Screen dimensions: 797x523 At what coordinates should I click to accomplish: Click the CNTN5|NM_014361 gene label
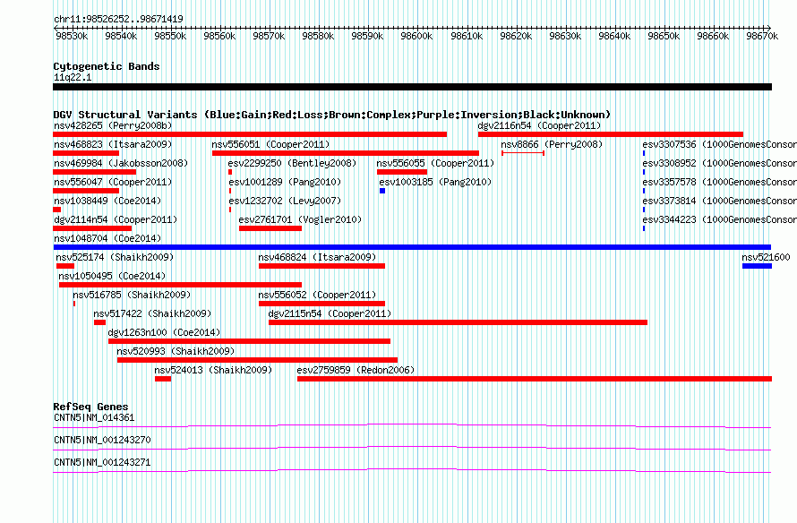tap(94, 418)
